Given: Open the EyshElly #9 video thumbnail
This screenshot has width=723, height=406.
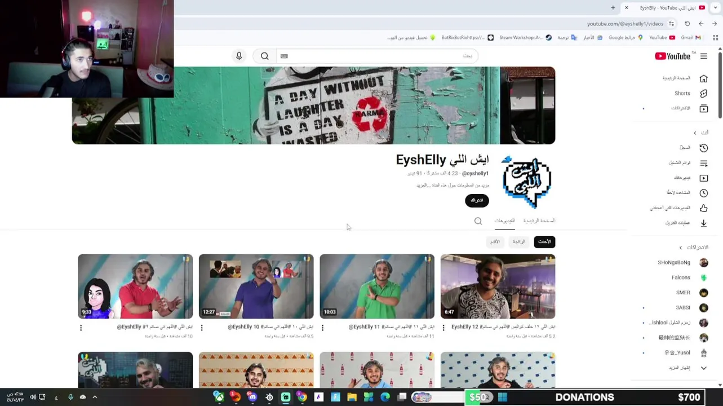Looking at the screenshot, I should pyautogui.click(x=135, y=286).
